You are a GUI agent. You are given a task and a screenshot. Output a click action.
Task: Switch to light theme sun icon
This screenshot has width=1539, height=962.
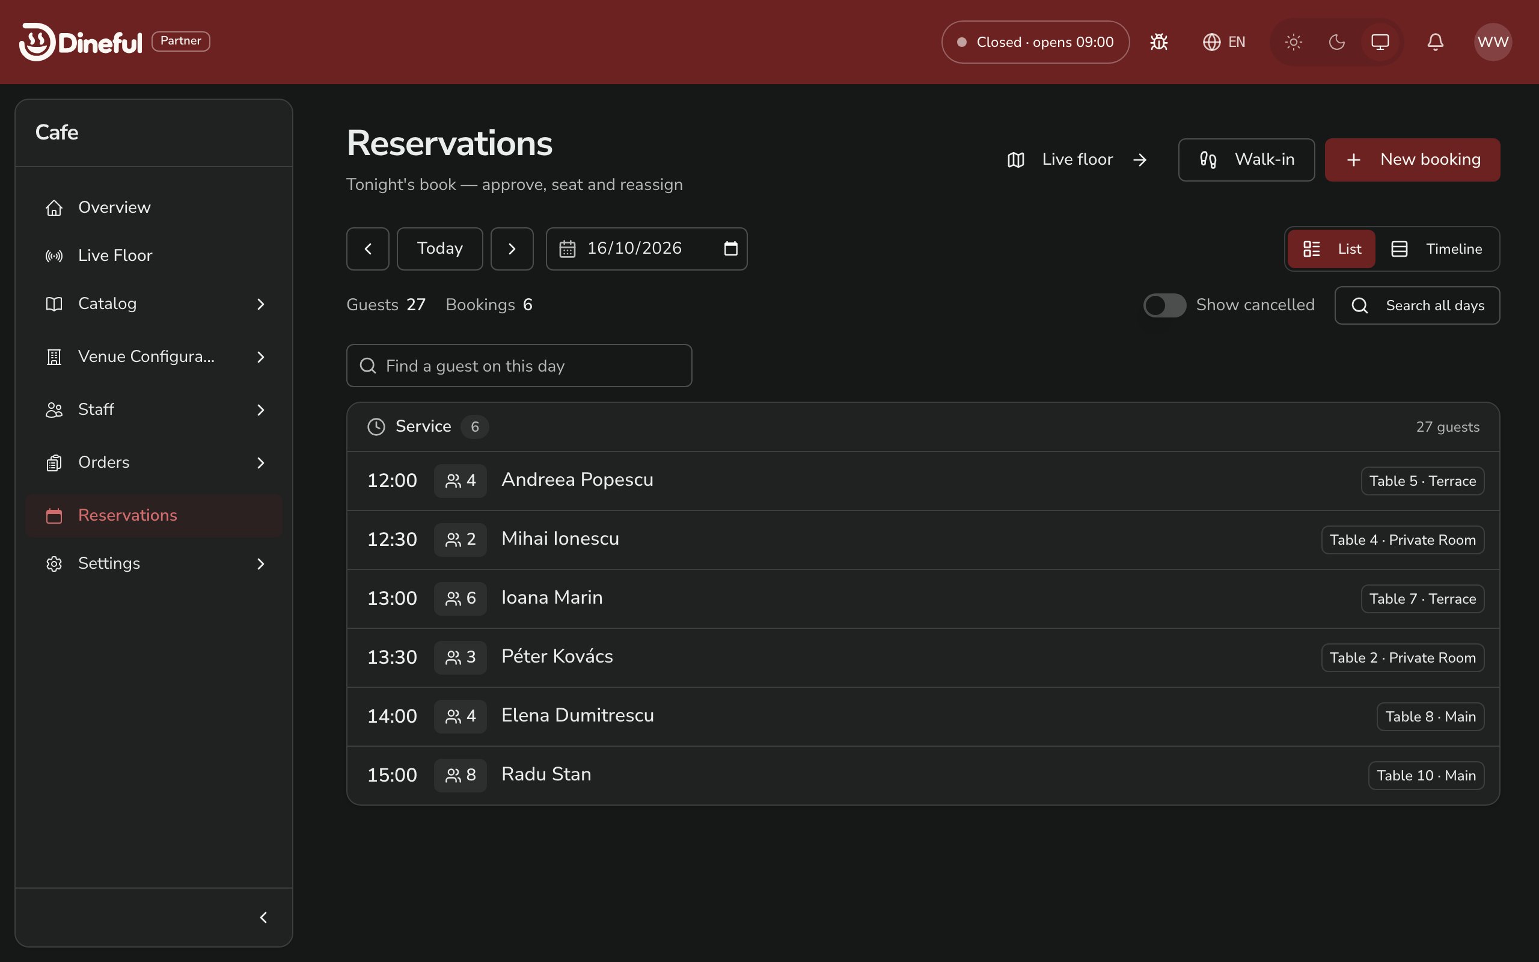[x=1294, y=42]
